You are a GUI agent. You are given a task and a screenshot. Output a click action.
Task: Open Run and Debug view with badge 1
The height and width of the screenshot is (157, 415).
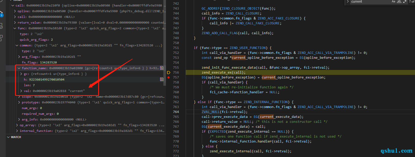(x=1, y=13)
